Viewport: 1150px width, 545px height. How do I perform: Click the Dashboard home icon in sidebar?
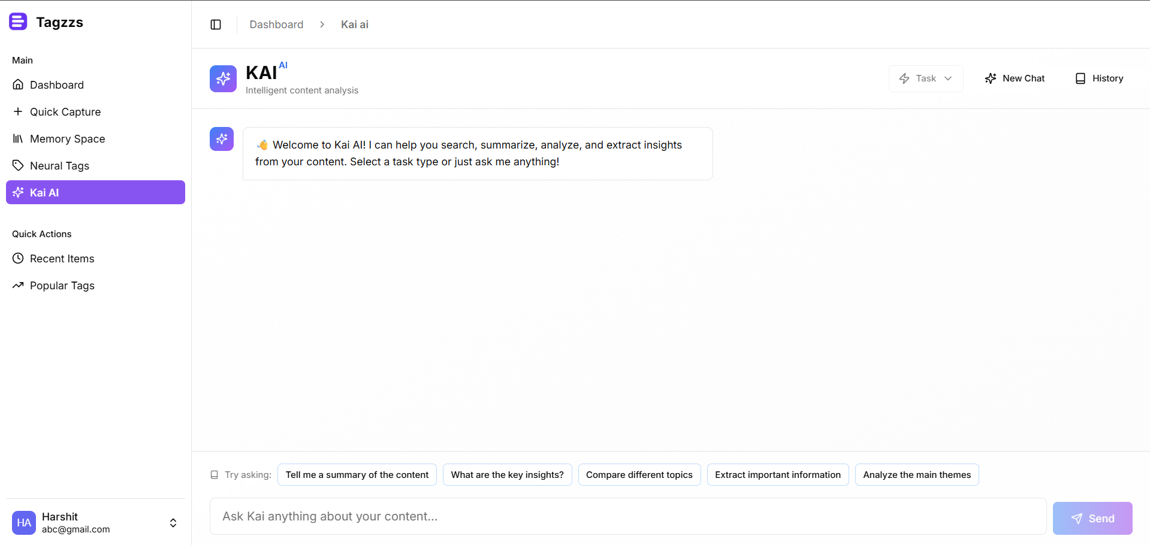point(18,85)
